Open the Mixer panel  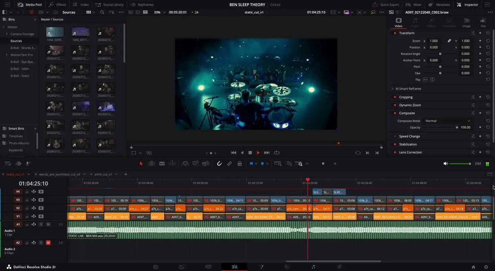point(414,4)
